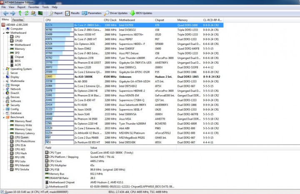Click the green Up arrow toolbar icon
The height and width of the screenshot is (194, 300).
coord(20,13)
